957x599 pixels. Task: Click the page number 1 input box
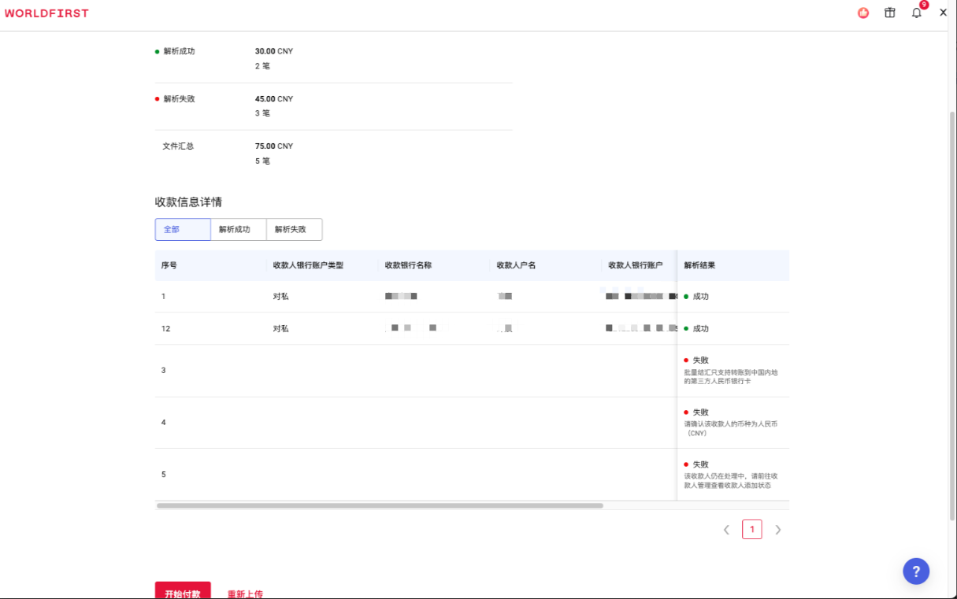click(x=752, y=529)
